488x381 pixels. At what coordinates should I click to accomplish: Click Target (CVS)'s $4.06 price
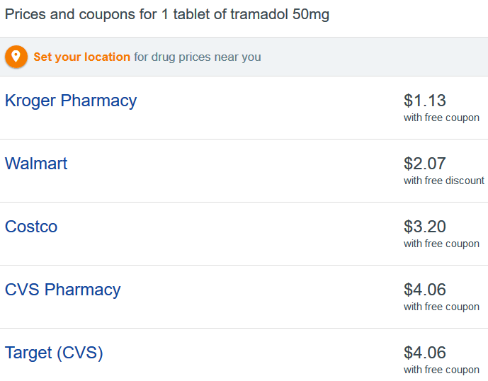[x=425, y=353]
